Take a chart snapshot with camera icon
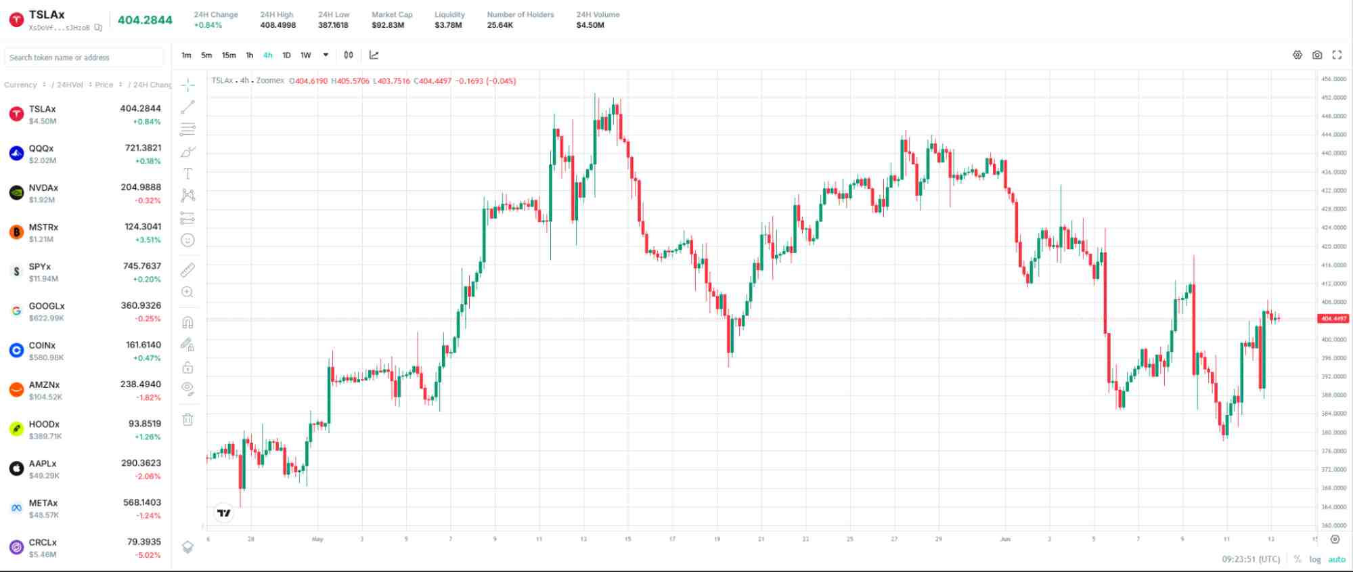Image resolution: width=1353 pixels, height=572 pixels. coord(1317,55)
